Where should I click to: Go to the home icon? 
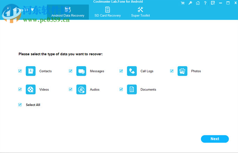198,3
